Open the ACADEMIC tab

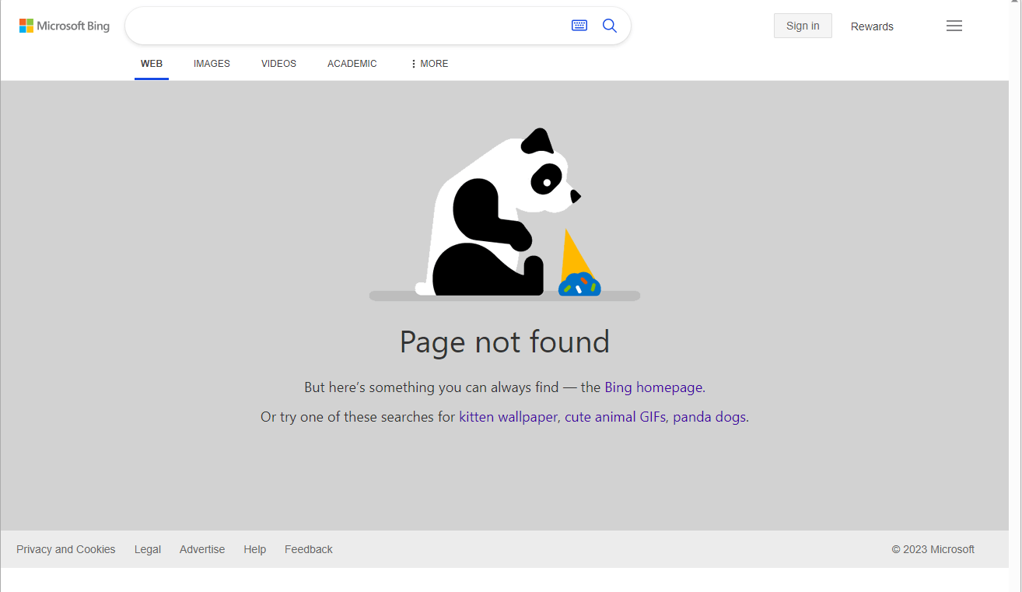[352, 64]
